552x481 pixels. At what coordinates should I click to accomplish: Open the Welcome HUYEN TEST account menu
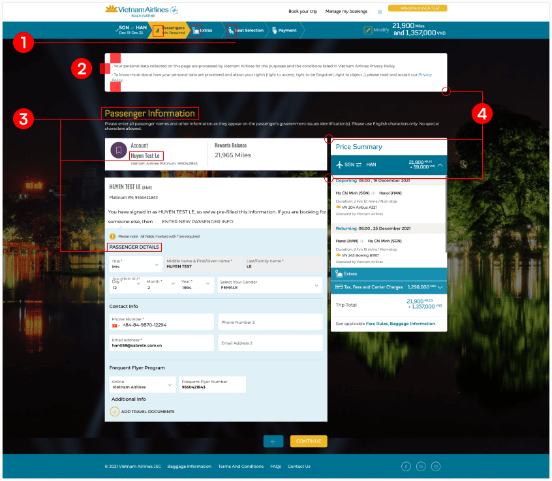coord(418,8)
